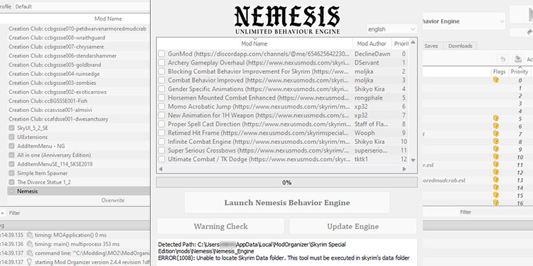Click the create backup icon above plugin list
This screenshot has height=266, width=533.
click(x=517, y=59)
